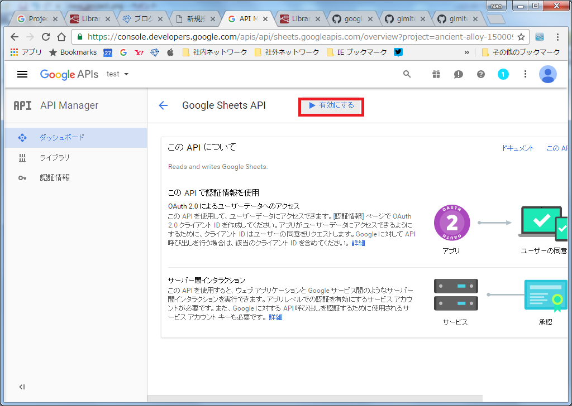This screenshot has height=406, width=572.
Task: Open 詳細 link in the OAuth 2.0 section
Action: (x=358, y=243)
